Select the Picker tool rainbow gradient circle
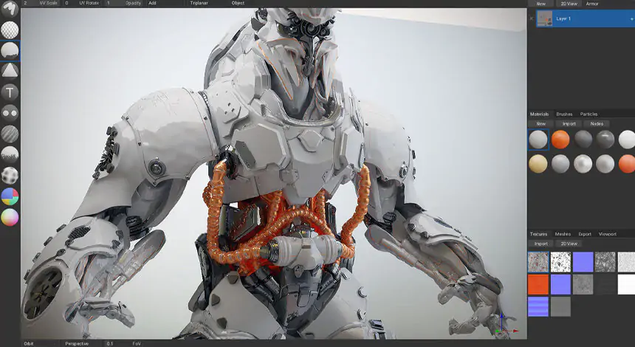This screenshot has width=635, height=347. (10, 217)
